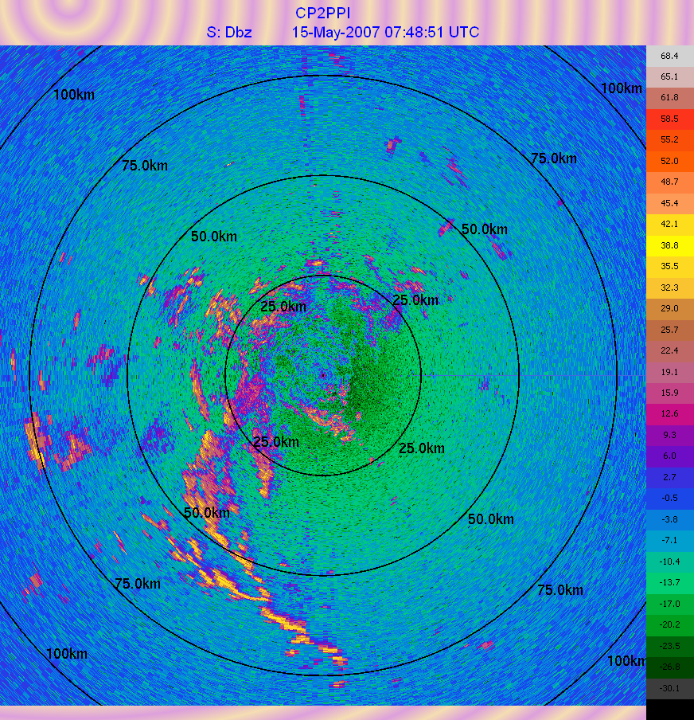
Task: Select the red 58.5 color scale entry
Action: [x=669, y=119]
